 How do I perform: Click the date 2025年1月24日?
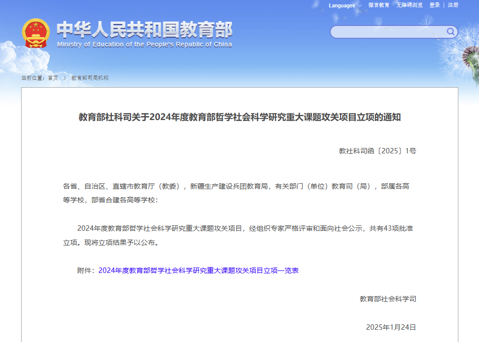point(391,327)
